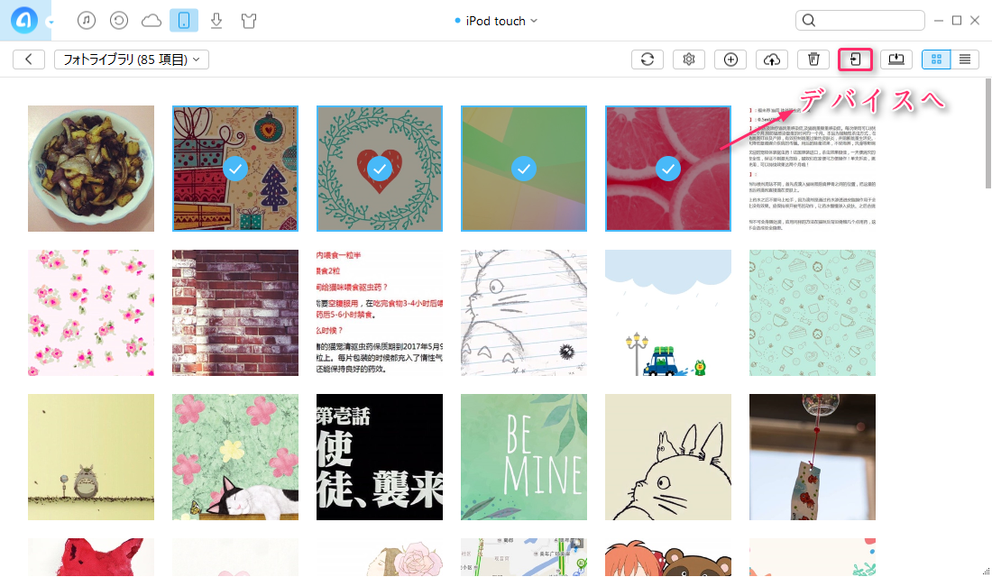Image resolution: width=992 pixels, height=577 pixels.
Task: Select the 第壱話 使徒、襲来 black thumbnail
Action: 380,457
